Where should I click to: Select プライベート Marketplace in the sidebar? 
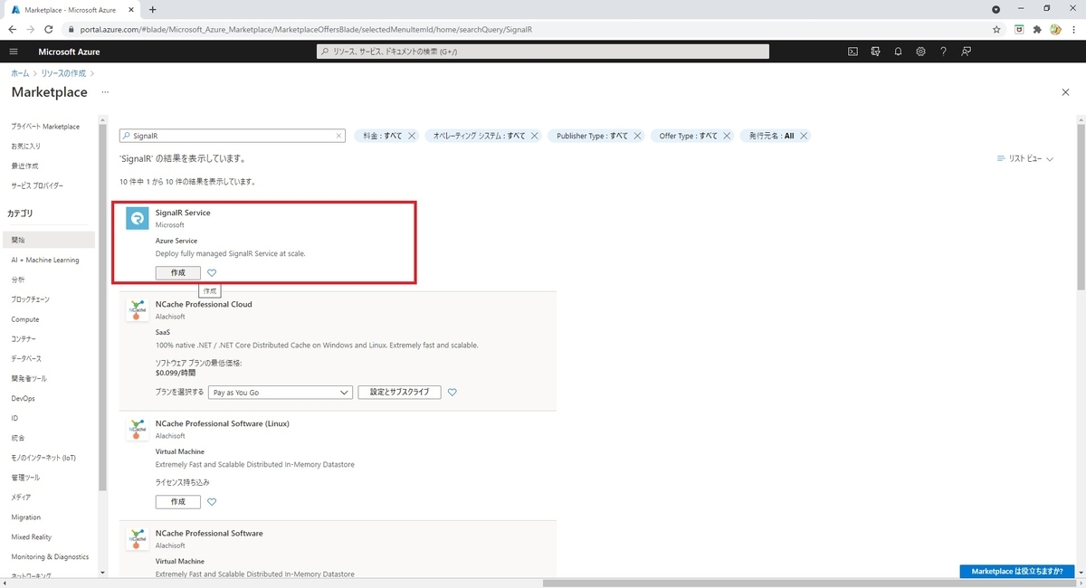(x=45, y=126)
